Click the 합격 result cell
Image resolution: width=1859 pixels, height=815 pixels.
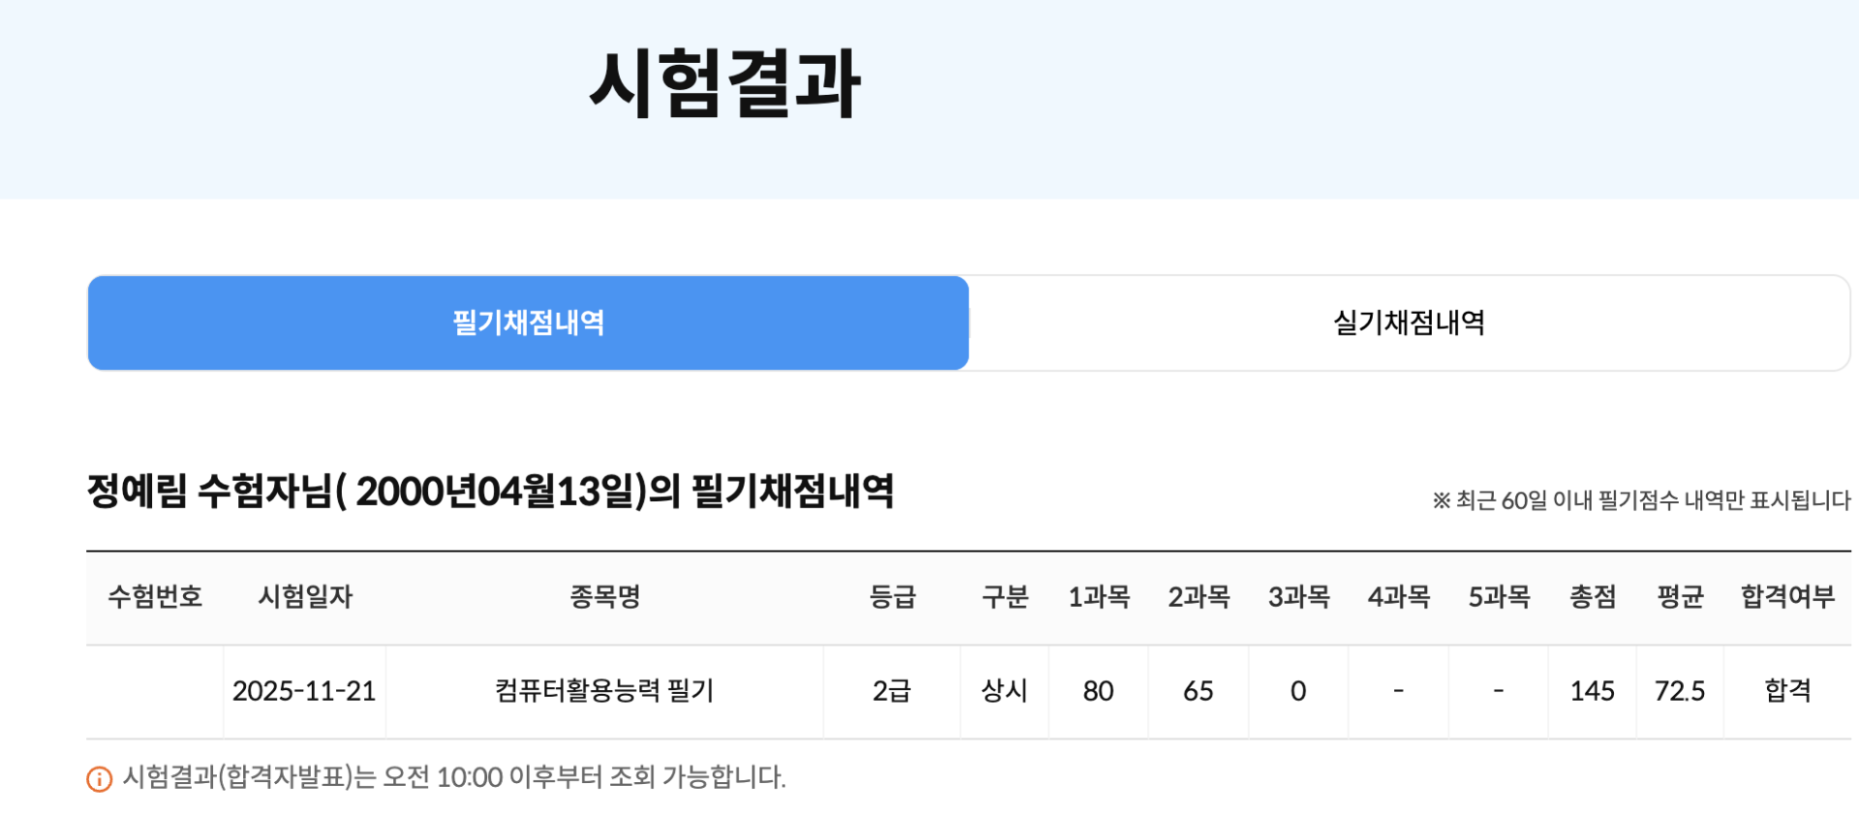pyautogui.click(x=1787, y=691)
